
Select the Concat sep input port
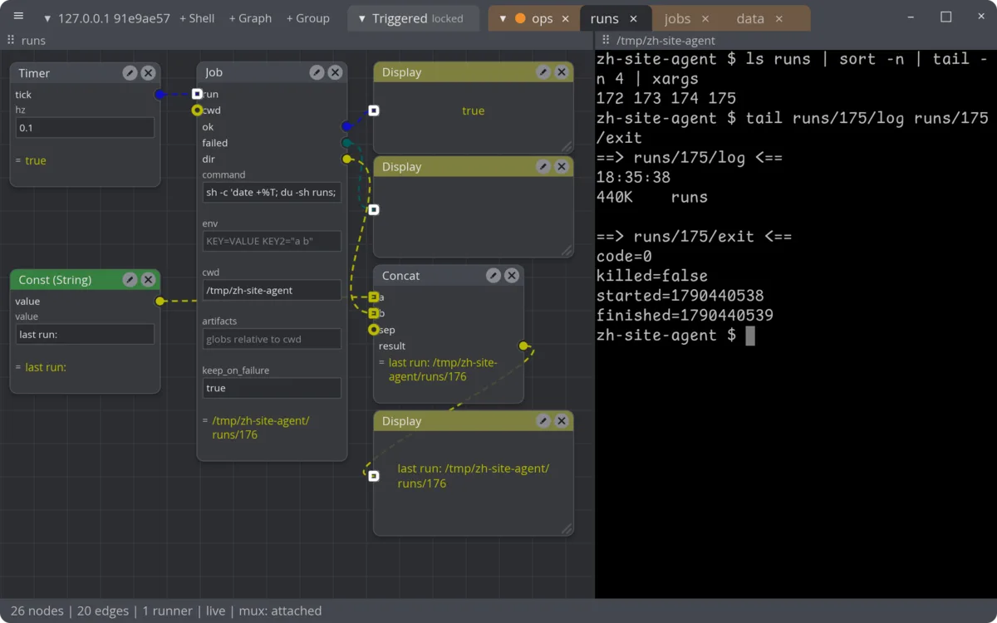(x=374, y=330)
